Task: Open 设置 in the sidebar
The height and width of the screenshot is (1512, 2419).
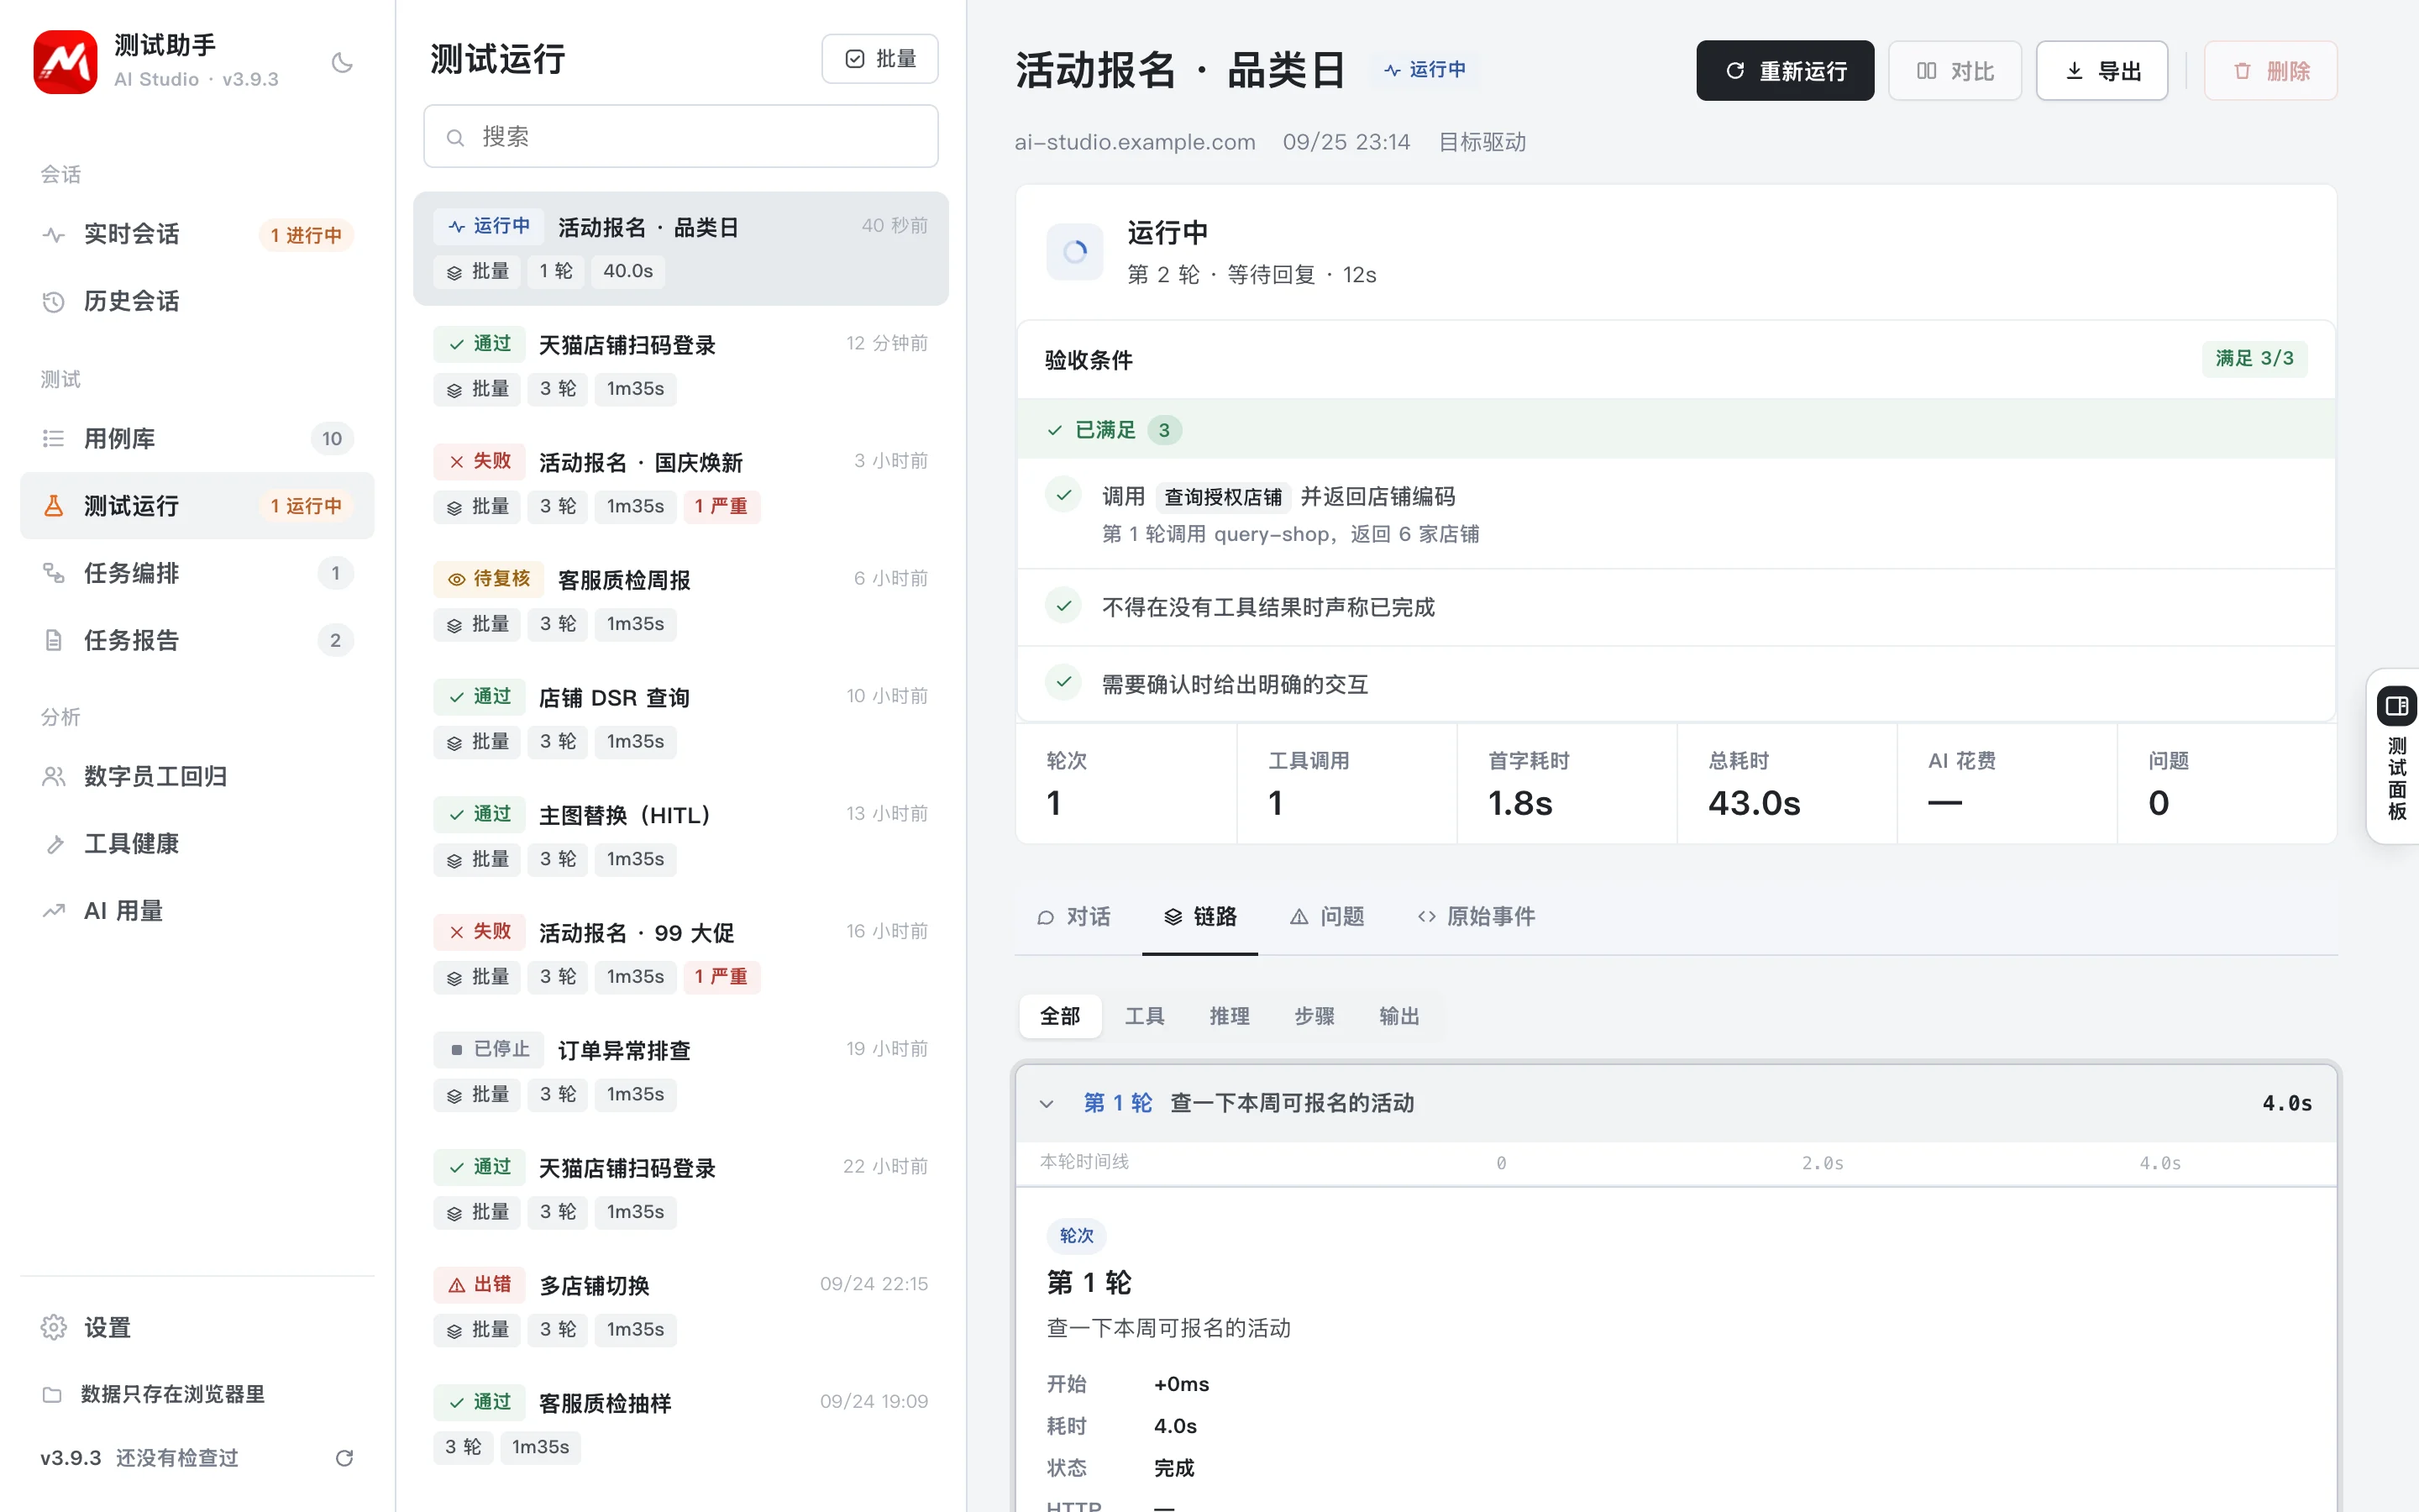Action: 197,1327
